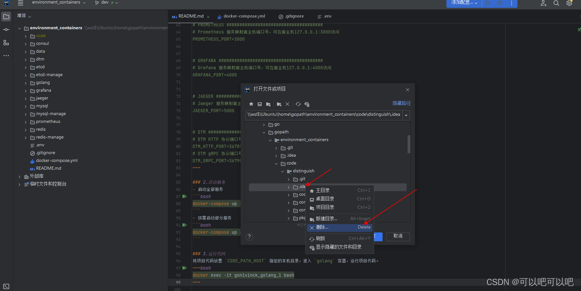Screen dimensions: 581x291
Task: Expand the golang folder chevron in project tree
Action: click(26, 82)
